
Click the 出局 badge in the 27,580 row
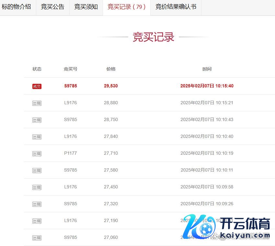click(x=37, y=171)
